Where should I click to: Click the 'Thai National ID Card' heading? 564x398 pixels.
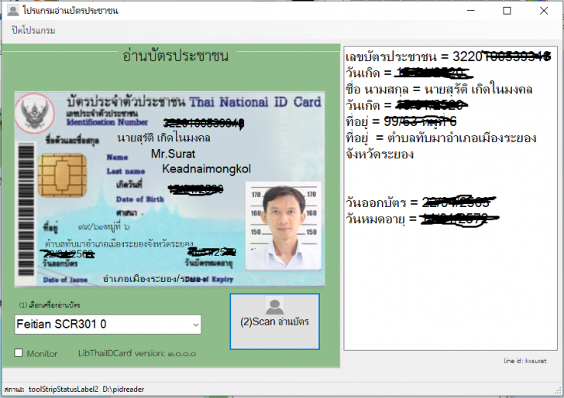[255, 102]
